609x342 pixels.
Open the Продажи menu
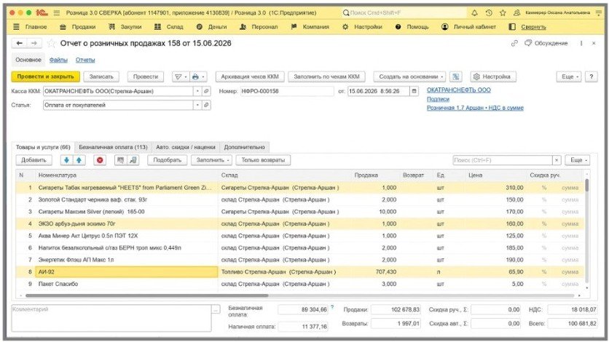point(77,27)
